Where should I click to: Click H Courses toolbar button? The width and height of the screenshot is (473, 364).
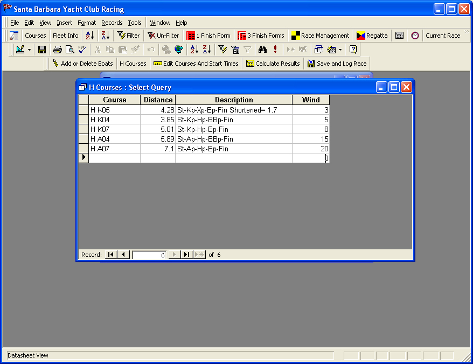pos(133,64)
